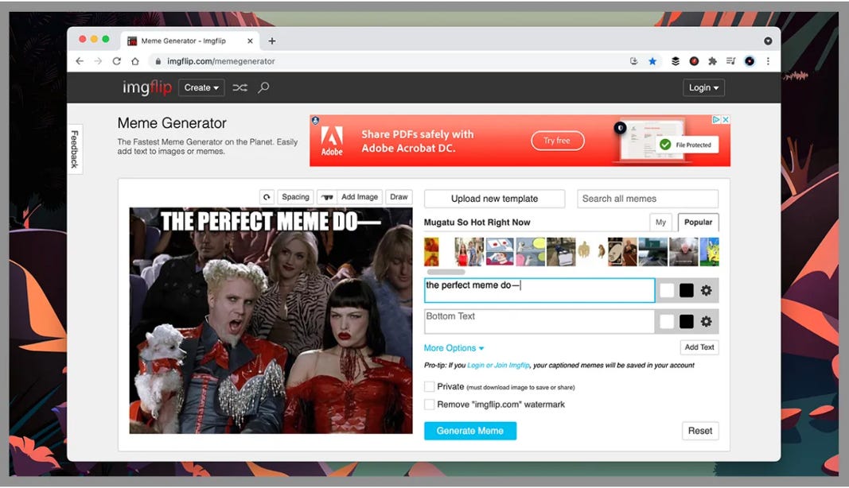
Task: Switch to the My templates tab
Action: 660,222
